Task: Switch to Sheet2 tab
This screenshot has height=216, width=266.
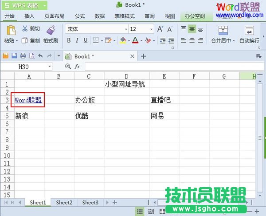Action: click(64, 202)
